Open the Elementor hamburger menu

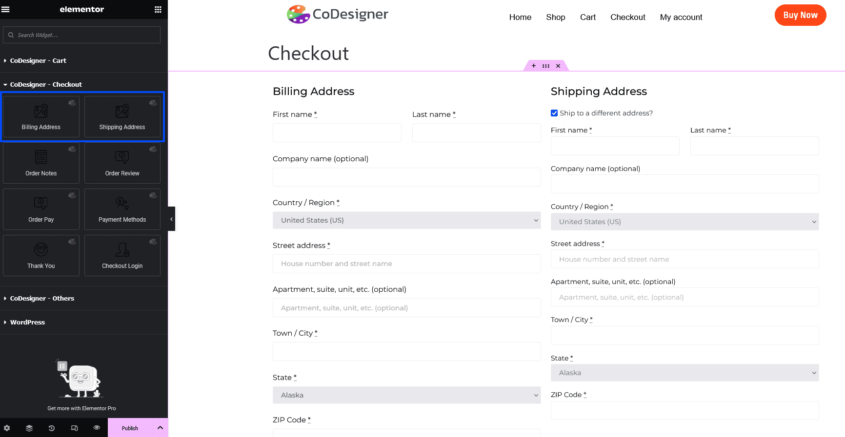6,9
